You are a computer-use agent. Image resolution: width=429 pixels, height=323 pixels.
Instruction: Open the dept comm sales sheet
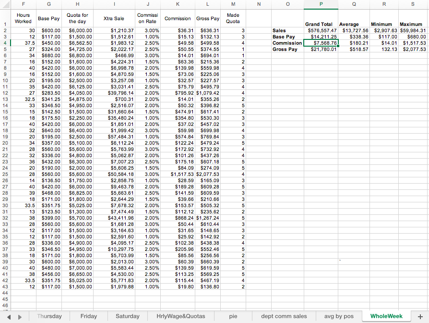coord(284,316)
